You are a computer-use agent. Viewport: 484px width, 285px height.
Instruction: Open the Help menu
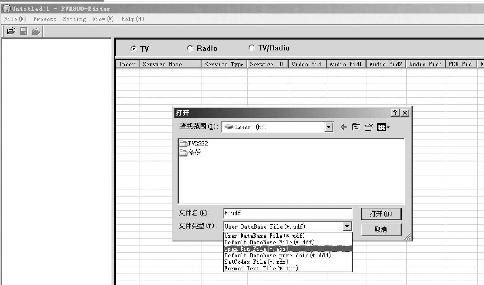pyautogui.click(x=133, y=19)
